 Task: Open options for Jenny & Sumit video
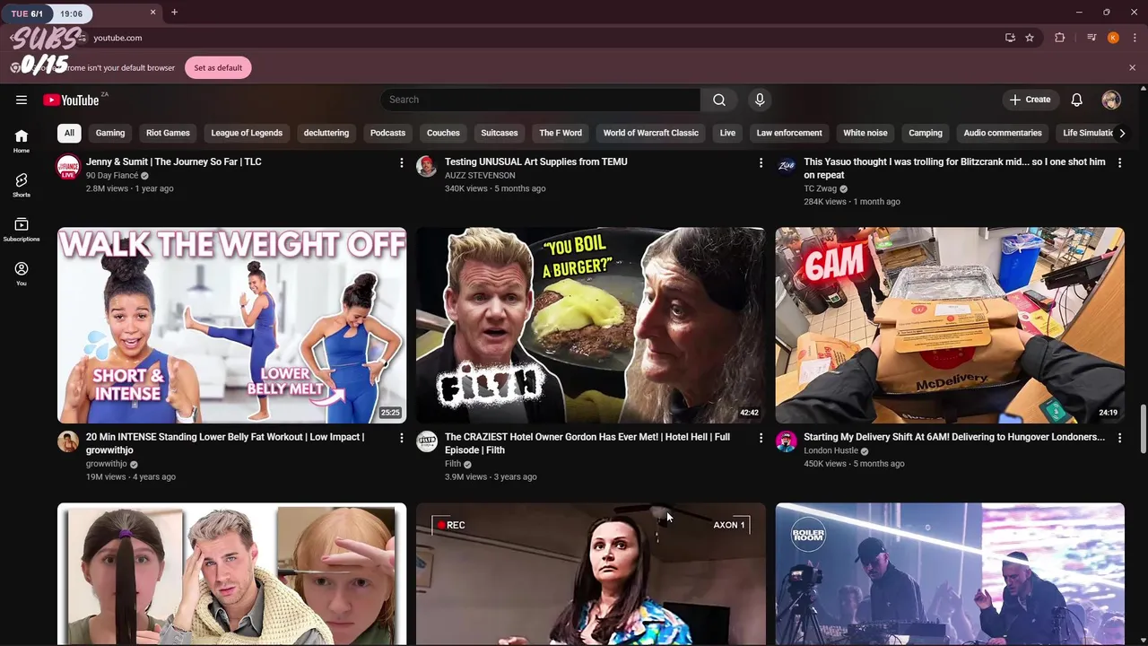(x=401, y=162)
